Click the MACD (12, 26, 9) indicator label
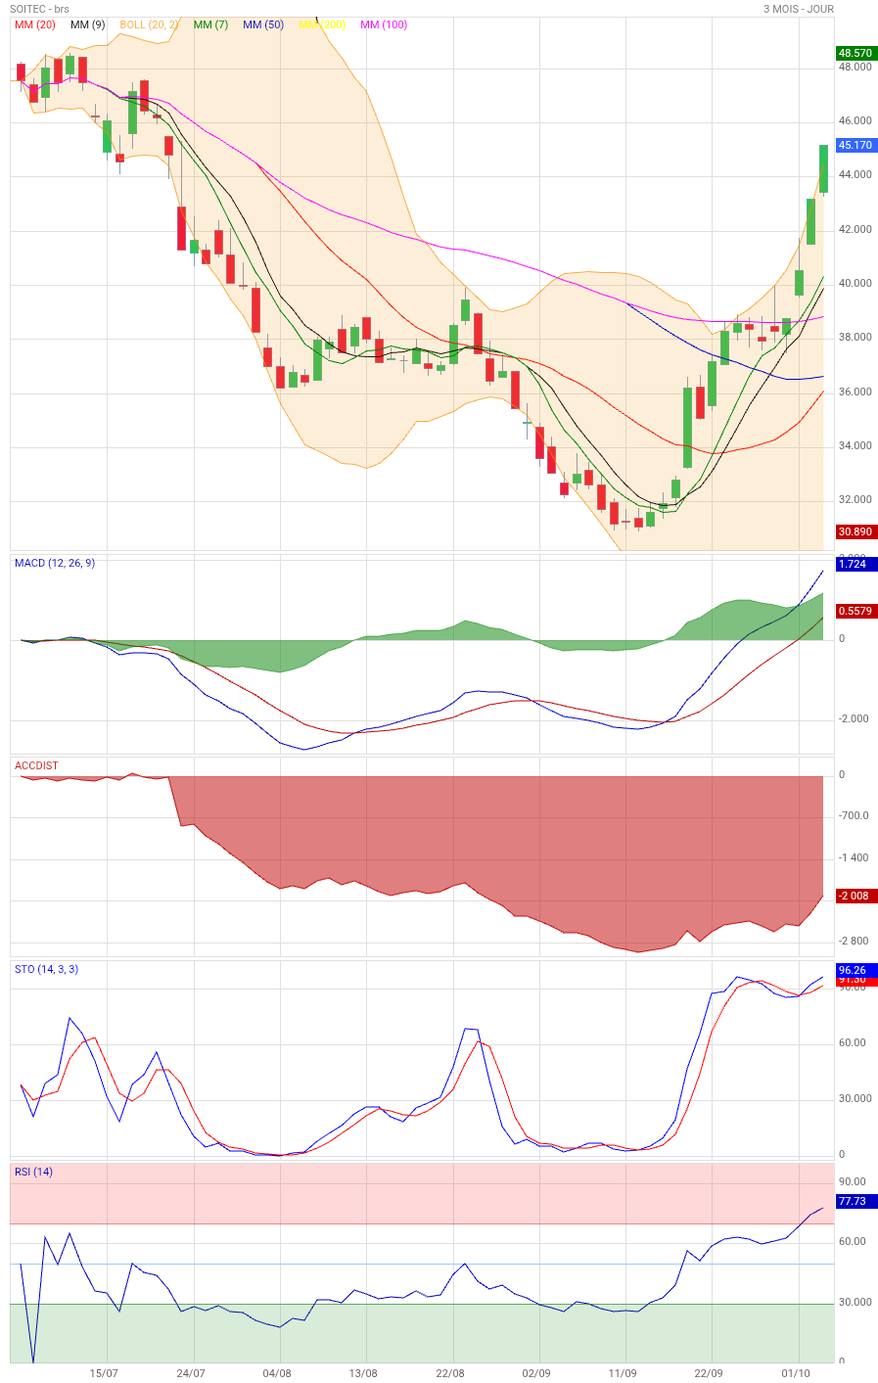The image size is (878, 1383). click(55, 563)
